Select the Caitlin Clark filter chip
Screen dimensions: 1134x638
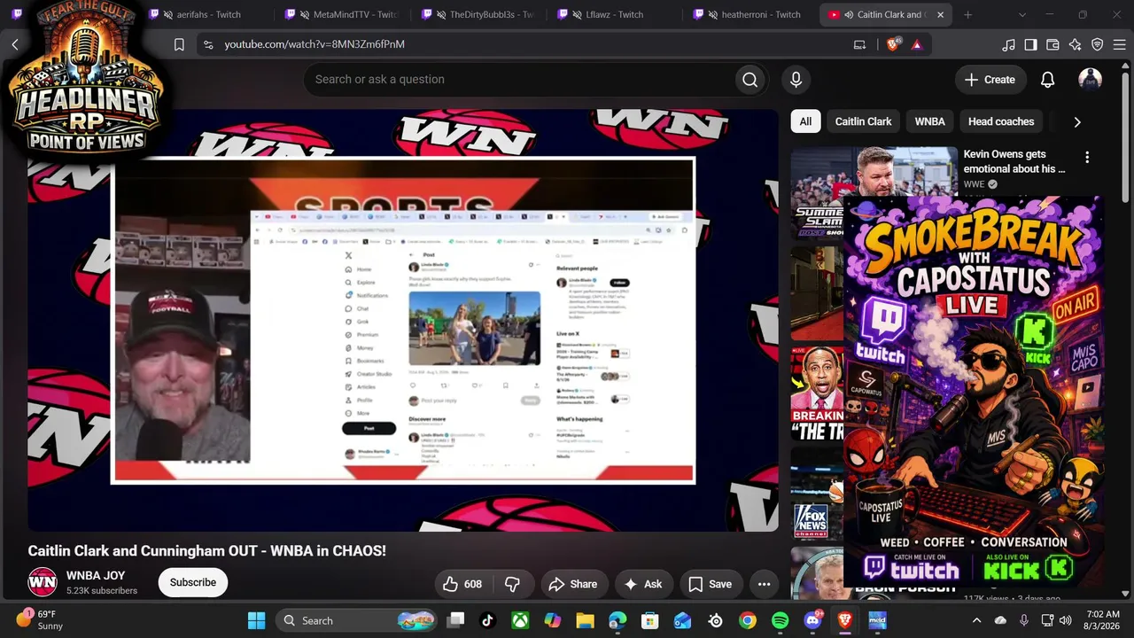(863, 121)
